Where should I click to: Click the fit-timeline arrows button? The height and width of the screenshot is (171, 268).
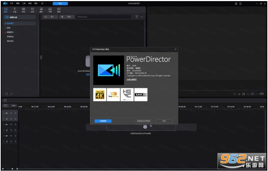click(13, 106)
